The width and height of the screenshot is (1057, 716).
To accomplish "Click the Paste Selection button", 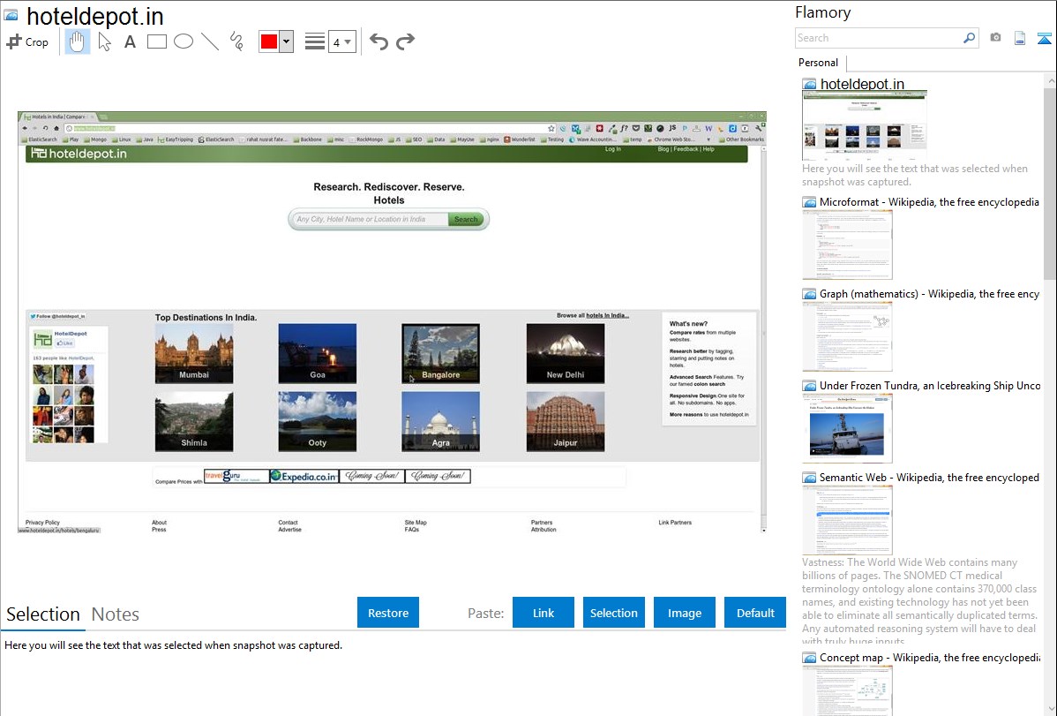I will pyautogui.click(x=613, y=613).
